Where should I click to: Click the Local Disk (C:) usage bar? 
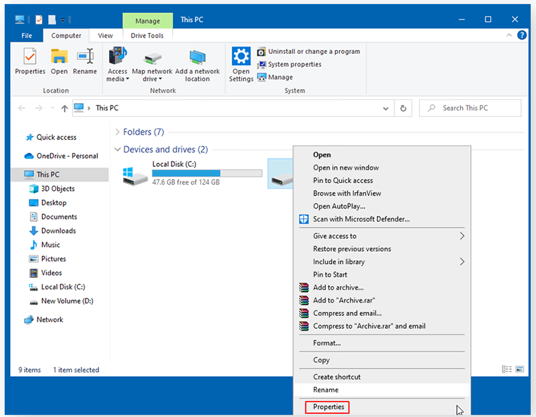pyautogui.click(x=207, y=174)
